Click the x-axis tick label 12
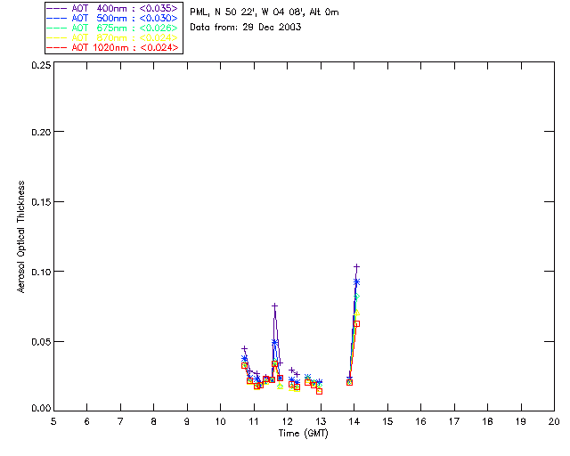This screenshot has width=570, height=456. click(x=287, y=421)
